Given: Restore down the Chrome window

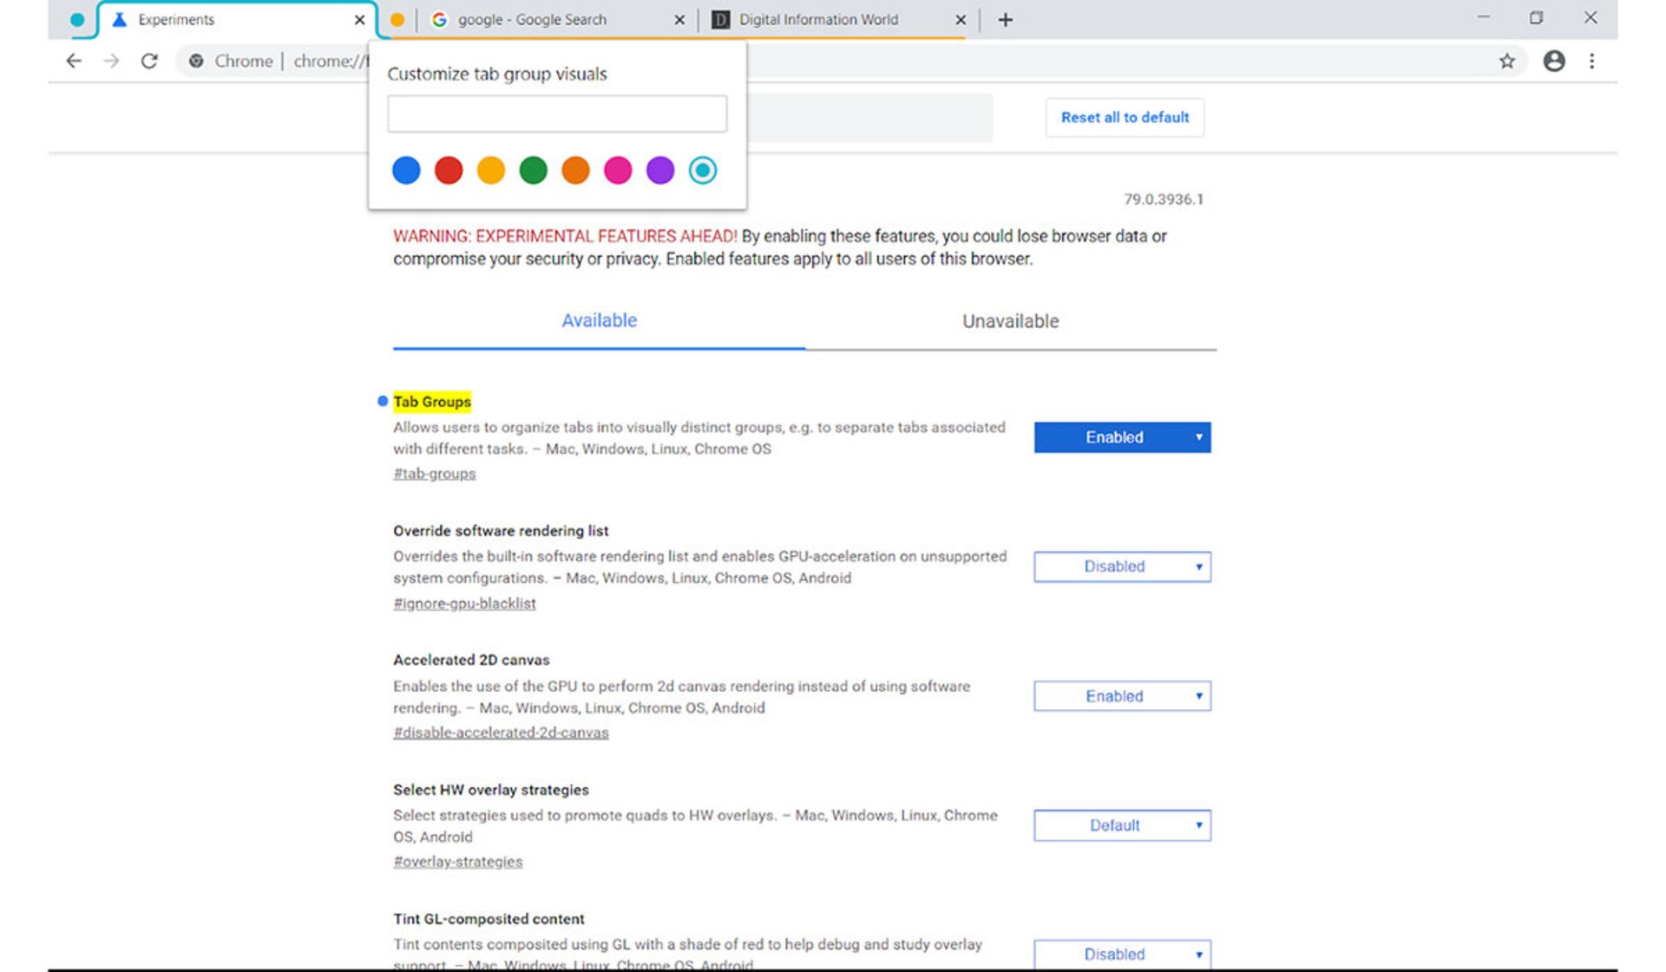Looking at the screenshot, I should pos(1537,17).
